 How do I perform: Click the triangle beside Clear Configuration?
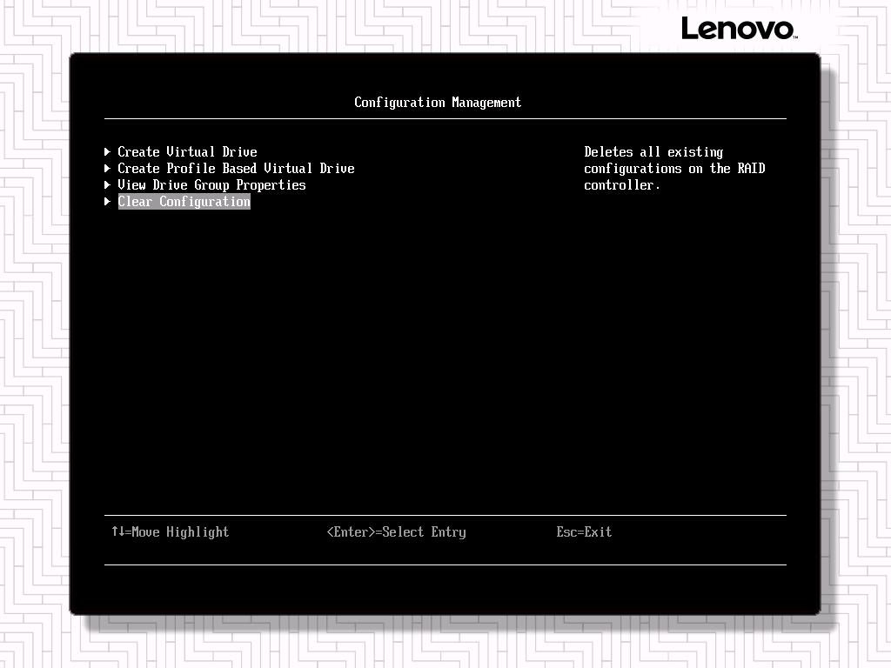tap(108, 202)
